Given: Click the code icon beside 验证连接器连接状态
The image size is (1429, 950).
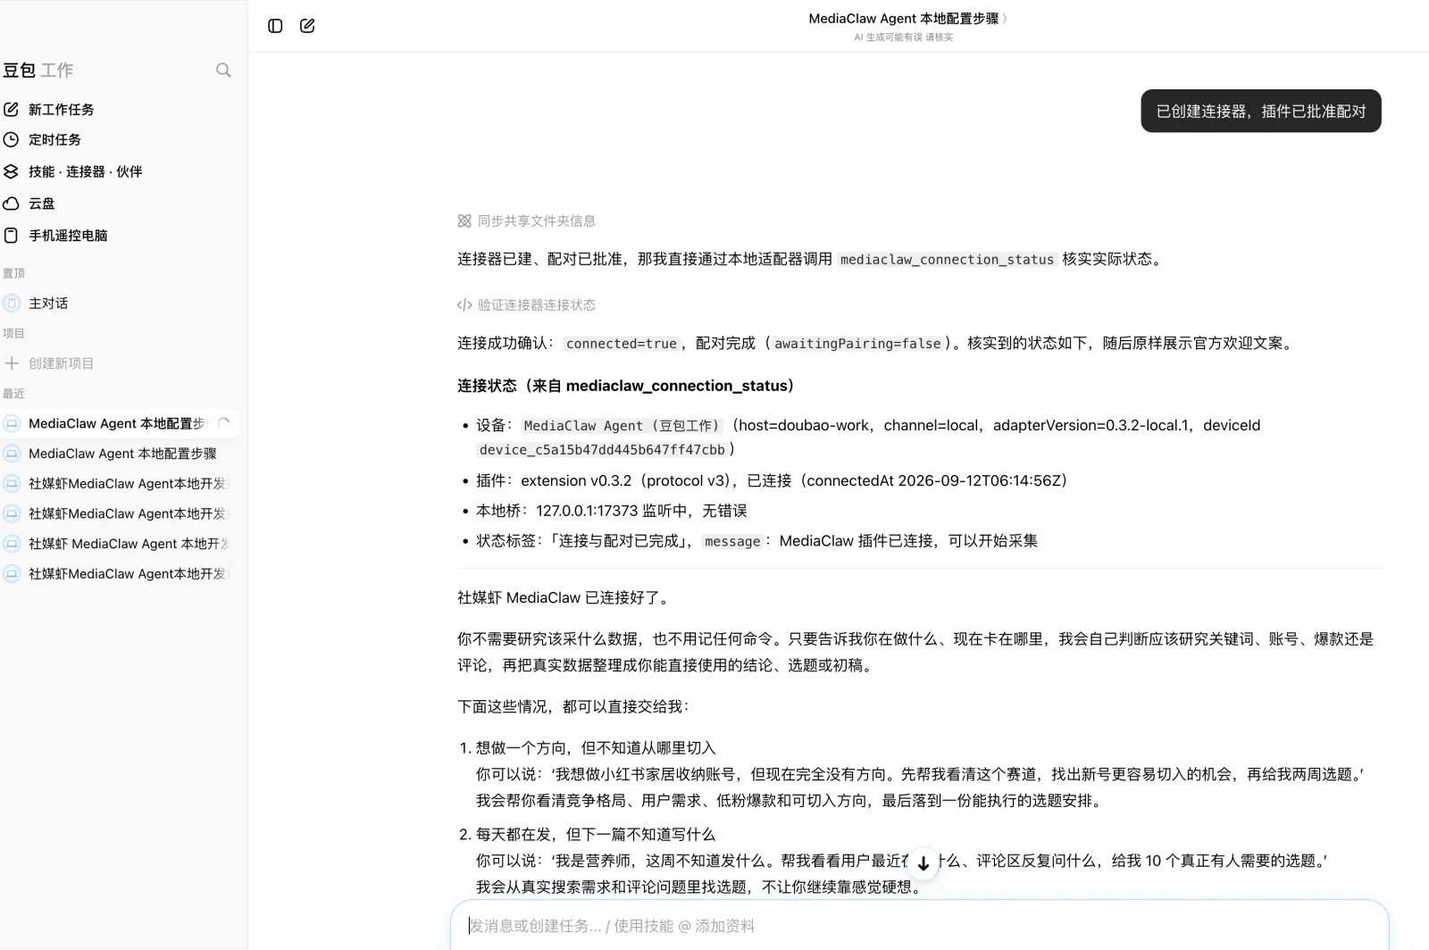Looking at the screenshot, I should (x=464, y=304).
